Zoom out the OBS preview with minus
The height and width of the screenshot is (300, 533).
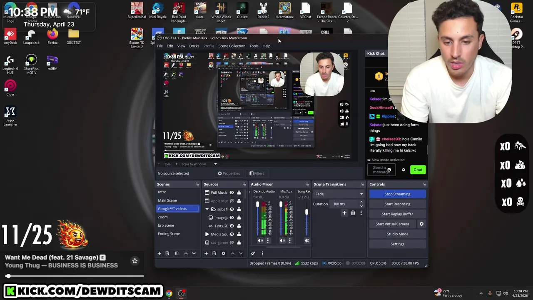click(159, 164)
